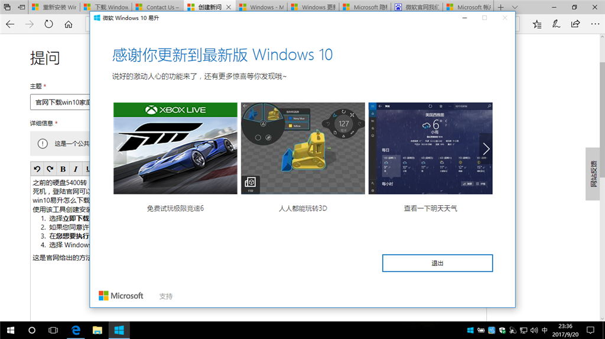Click the battery tray icon
605x339 pixels.
(481, 330)
